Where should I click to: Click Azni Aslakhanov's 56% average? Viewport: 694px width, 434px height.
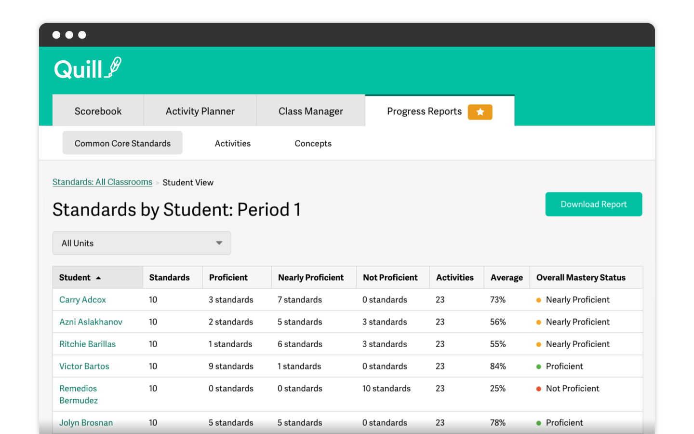498,322
